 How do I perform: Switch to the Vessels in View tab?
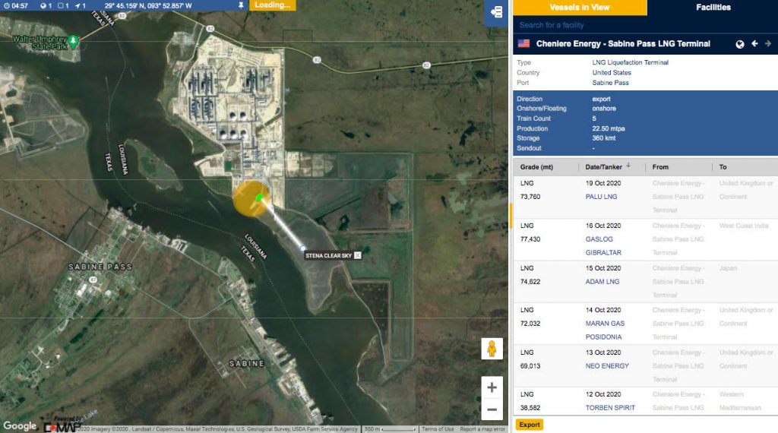tap(580, 8)
